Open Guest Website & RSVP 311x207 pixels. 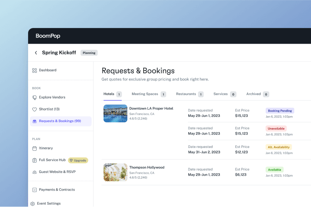click(57, 172)
